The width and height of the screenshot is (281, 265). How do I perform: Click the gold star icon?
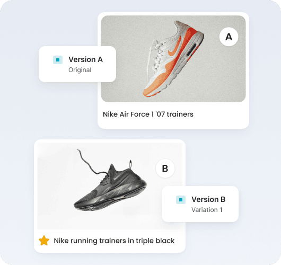(x=44, y=241)
